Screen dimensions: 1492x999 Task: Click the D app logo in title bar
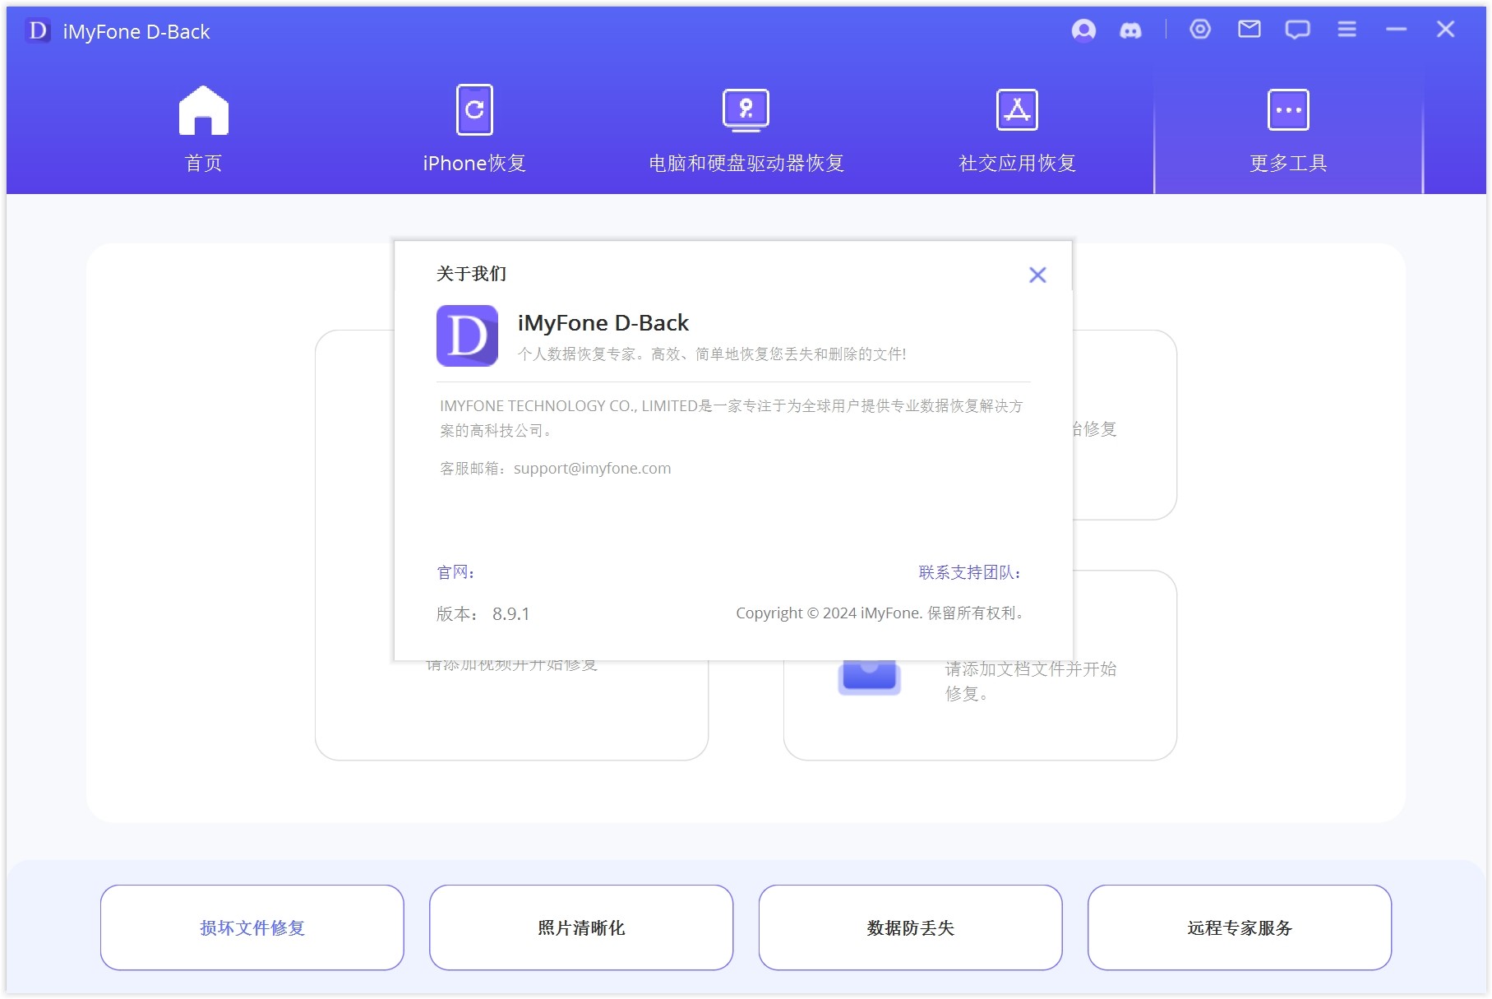click(x=38, y=31)
